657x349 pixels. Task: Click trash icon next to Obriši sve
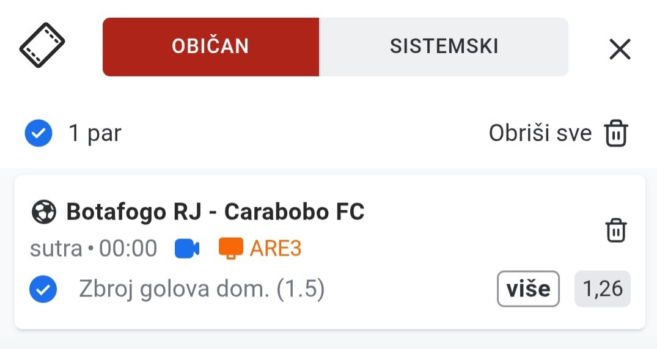616,133
